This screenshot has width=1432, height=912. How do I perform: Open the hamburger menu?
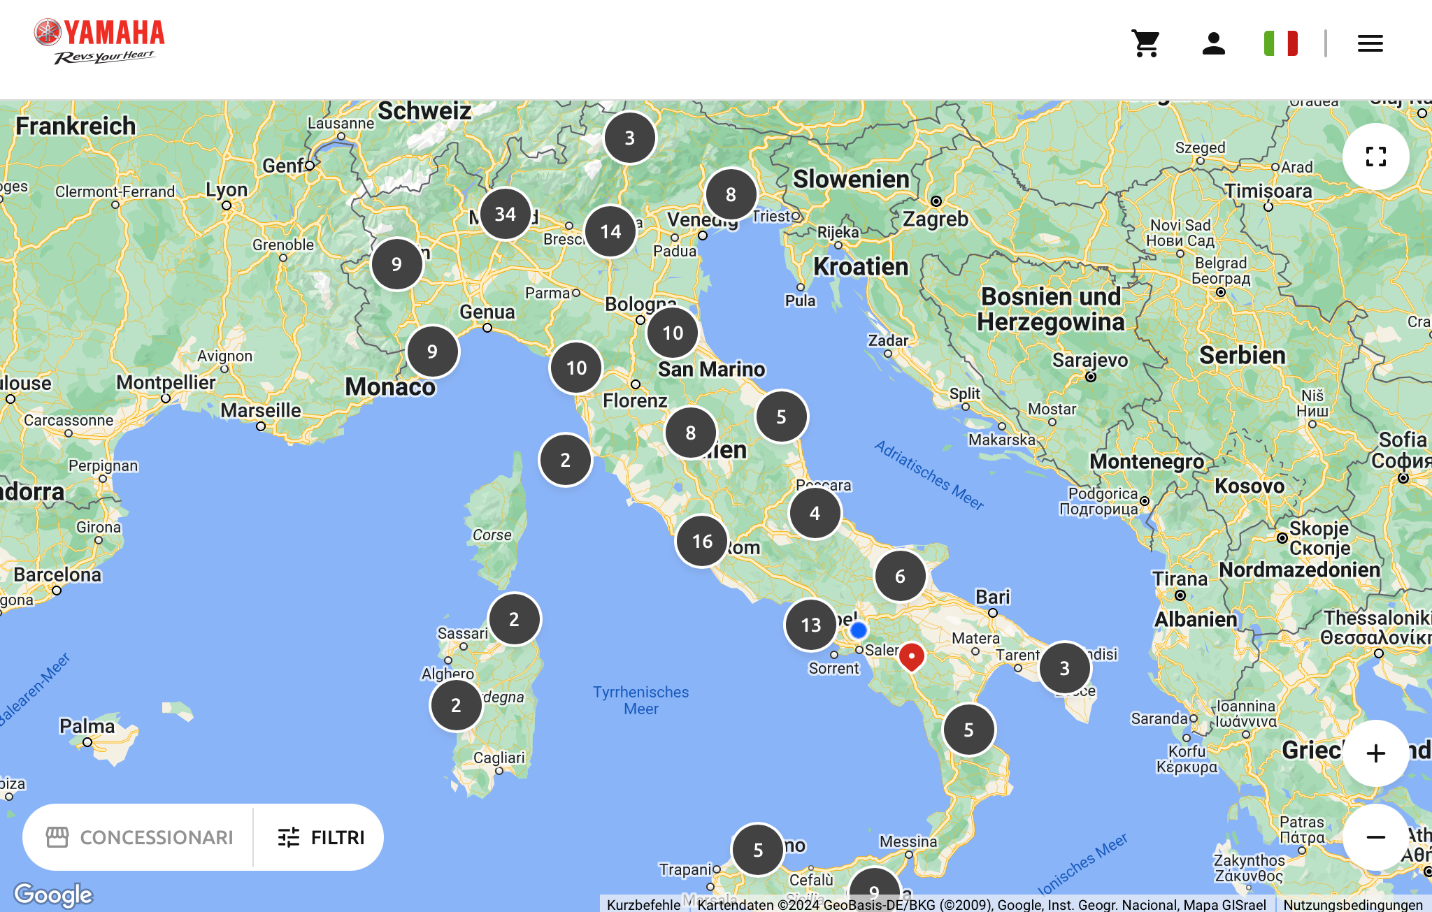click(x=1370, y=43)
